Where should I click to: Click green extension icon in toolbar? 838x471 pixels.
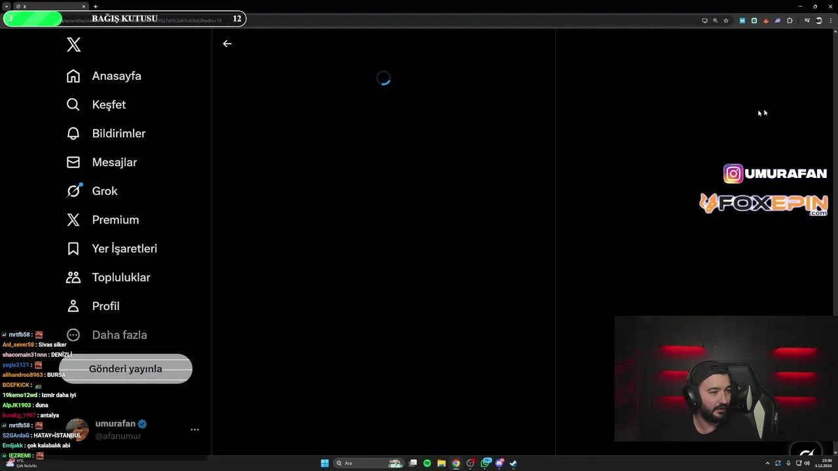click(x=754, y=21)
